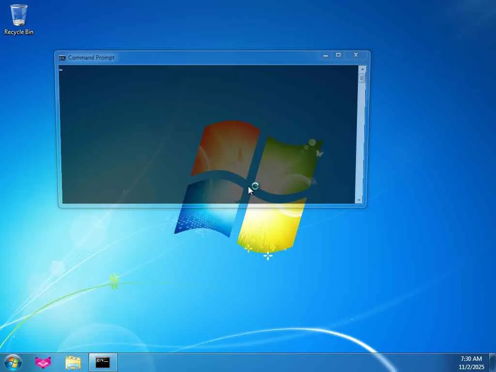Open Windows Explorer from the taskbar
Viewport: 496px width, 372px height.
[x=73, y=362]
